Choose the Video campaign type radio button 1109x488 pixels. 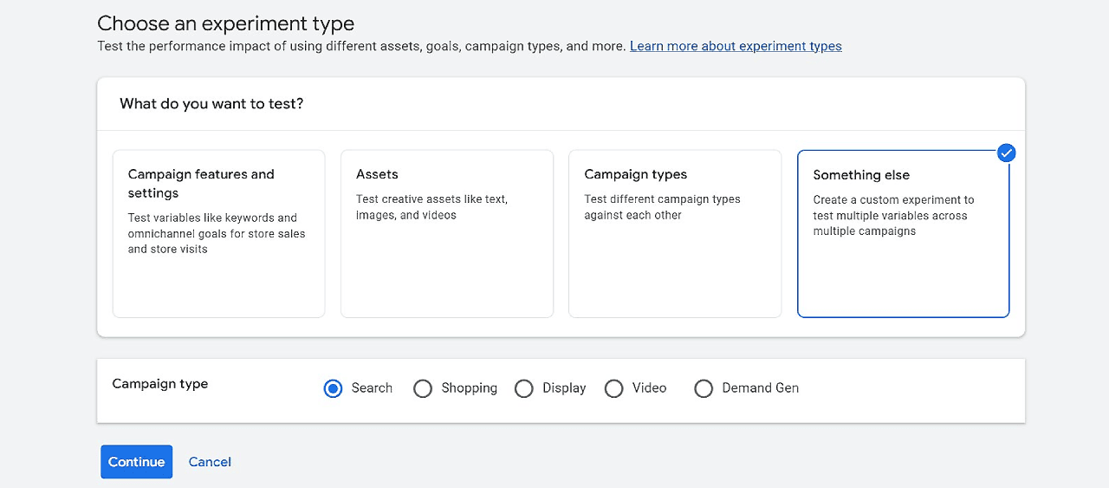[614, 388]
